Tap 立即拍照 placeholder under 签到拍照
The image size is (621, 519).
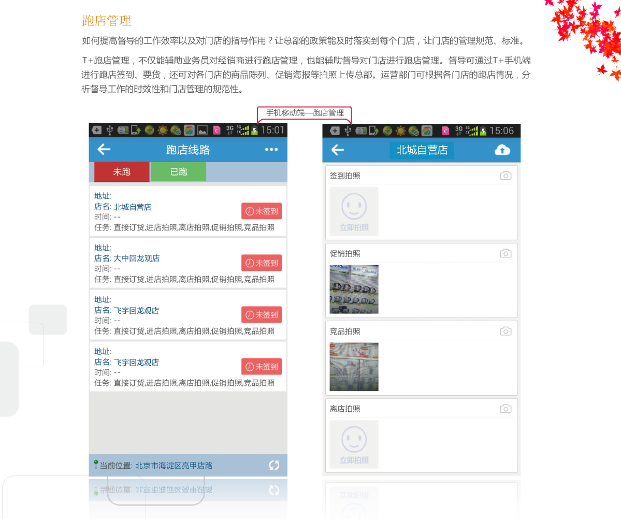pyautogui.click(x=354, y=211)
